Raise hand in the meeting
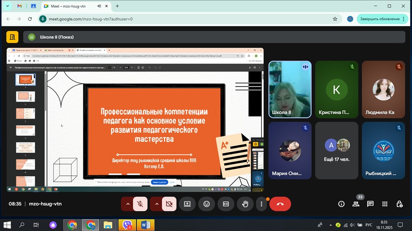The width and height of the screenshot is (412, 231). tap(245, 204)
